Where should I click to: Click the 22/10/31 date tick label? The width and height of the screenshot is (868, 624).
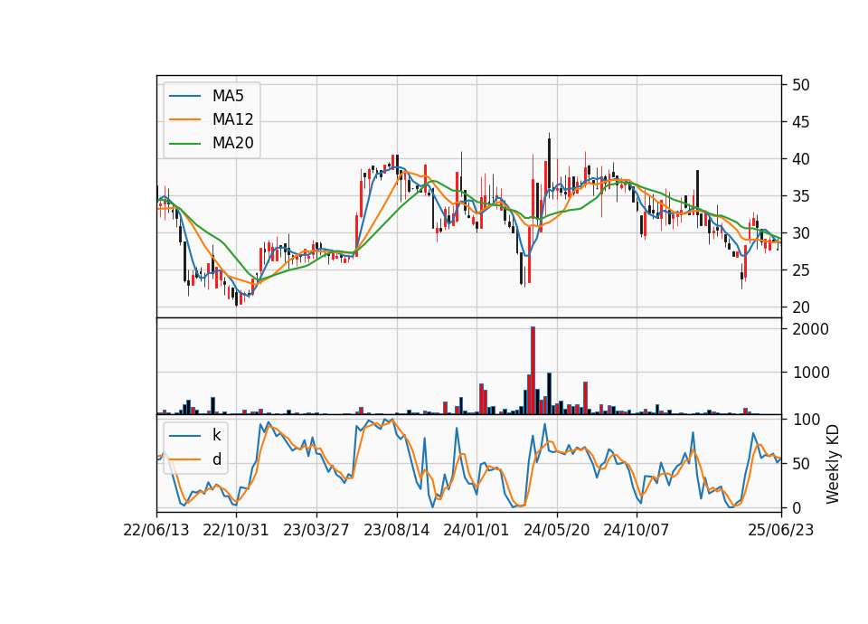pyautogui.click(x=236, y=530)
